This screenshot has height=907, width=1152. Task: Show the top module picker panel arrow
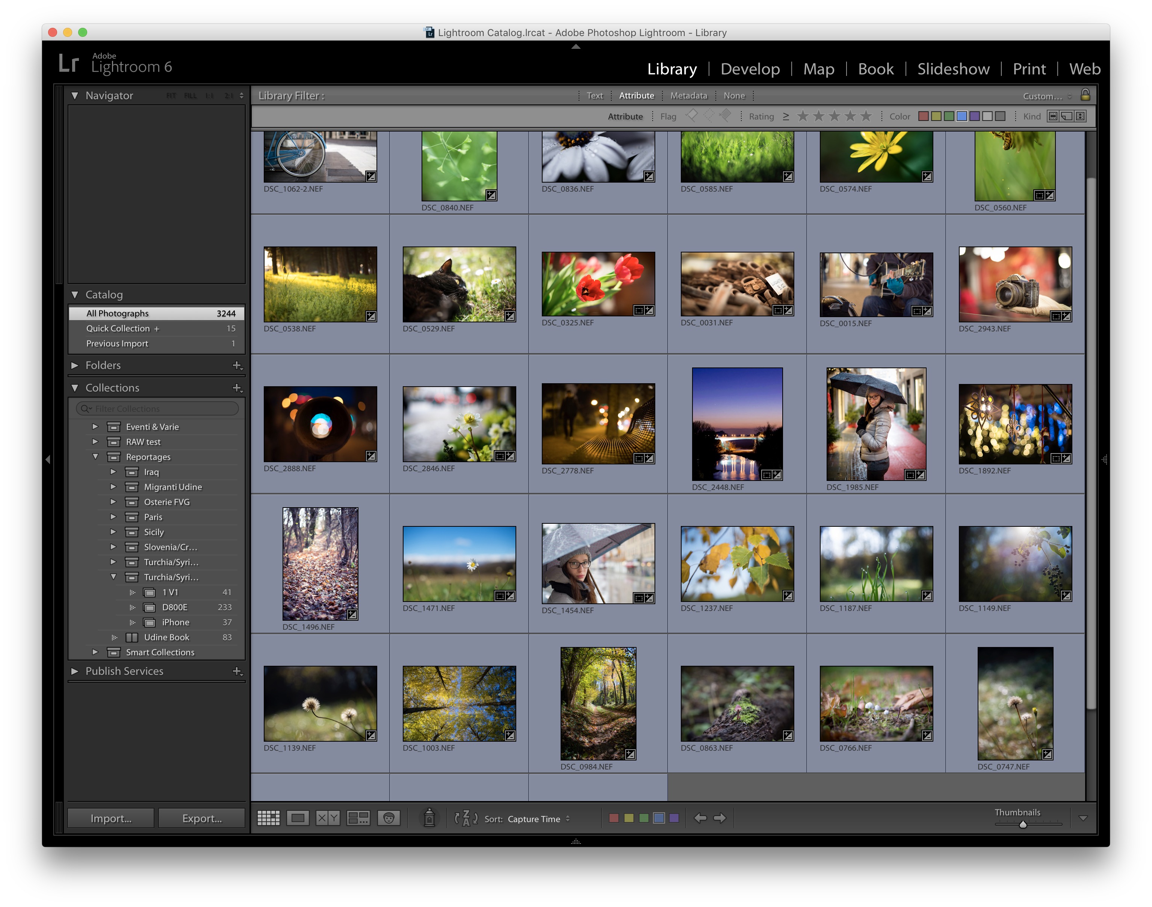[x=576, y=46]
